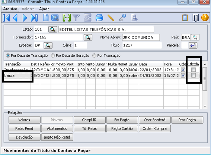Click the green brackets range icon
211x155 pixels.
(x=67, y=18)
